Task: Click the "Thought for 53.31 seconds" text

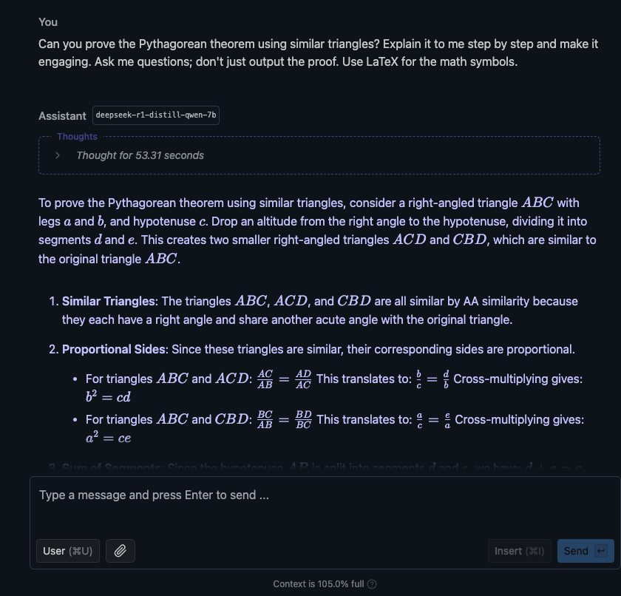Action: (140, 155)
